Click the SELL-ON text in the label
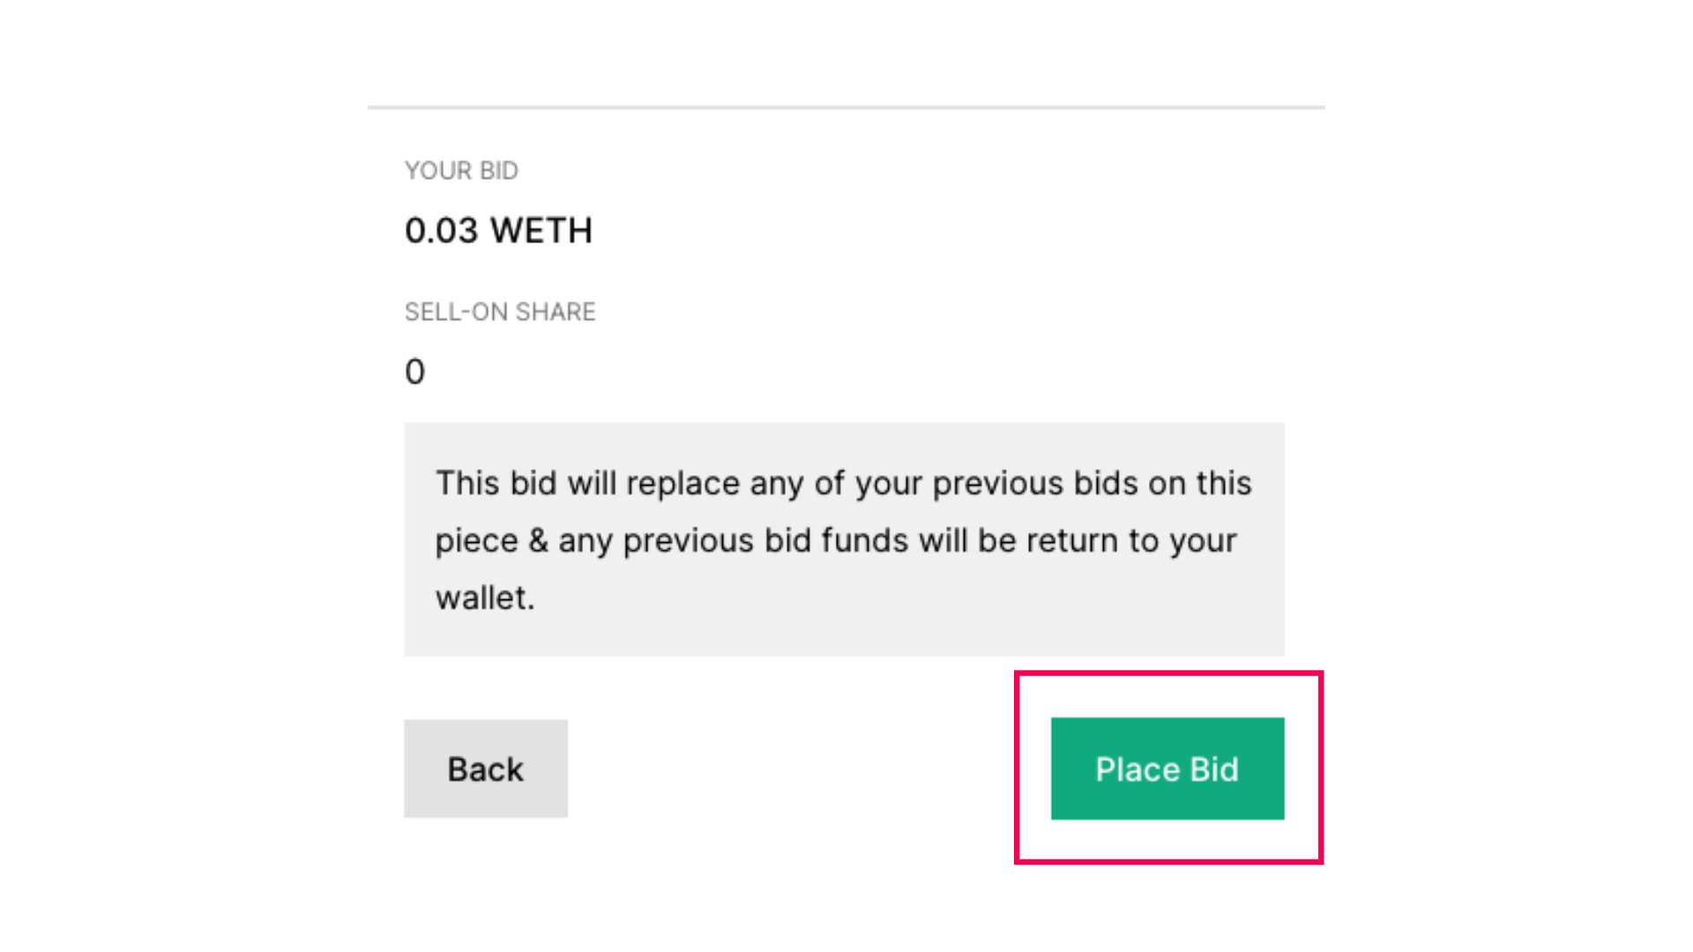The image size is (1693, 952). 456,312
